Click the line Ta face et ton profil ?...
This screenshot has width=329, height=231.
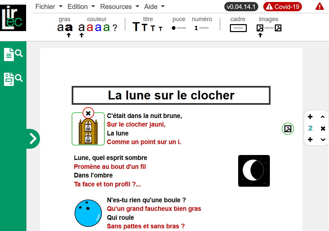[107, 184]
